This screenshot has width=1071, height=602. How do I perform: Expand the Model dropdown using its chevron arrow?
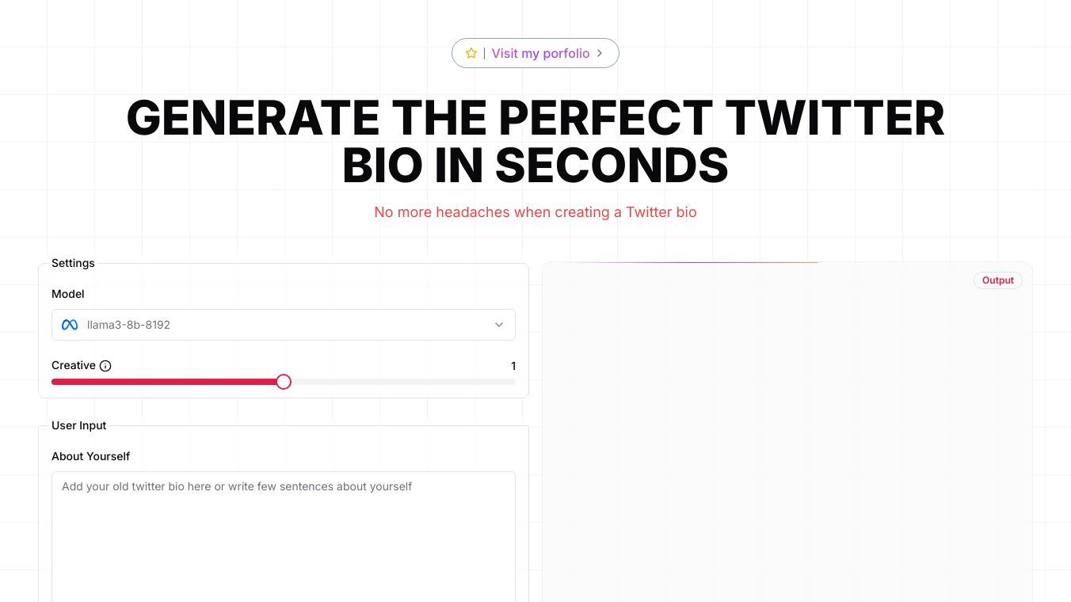click(499, 325)
